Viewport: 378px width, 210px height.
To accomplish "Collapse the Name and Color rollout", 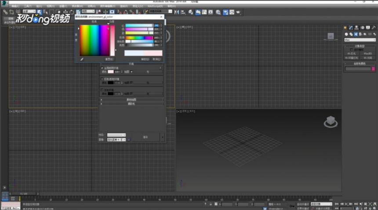I will pos(360,64).
